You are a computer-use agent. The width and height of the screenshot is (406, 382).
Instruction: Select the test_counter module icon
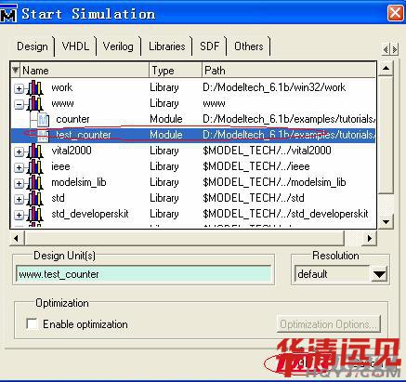[43, 136]
